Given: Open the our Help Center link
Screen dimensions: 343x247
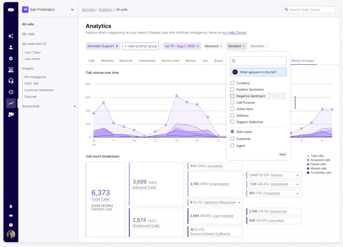Looking at the screenshot, I should pos(234,33).
